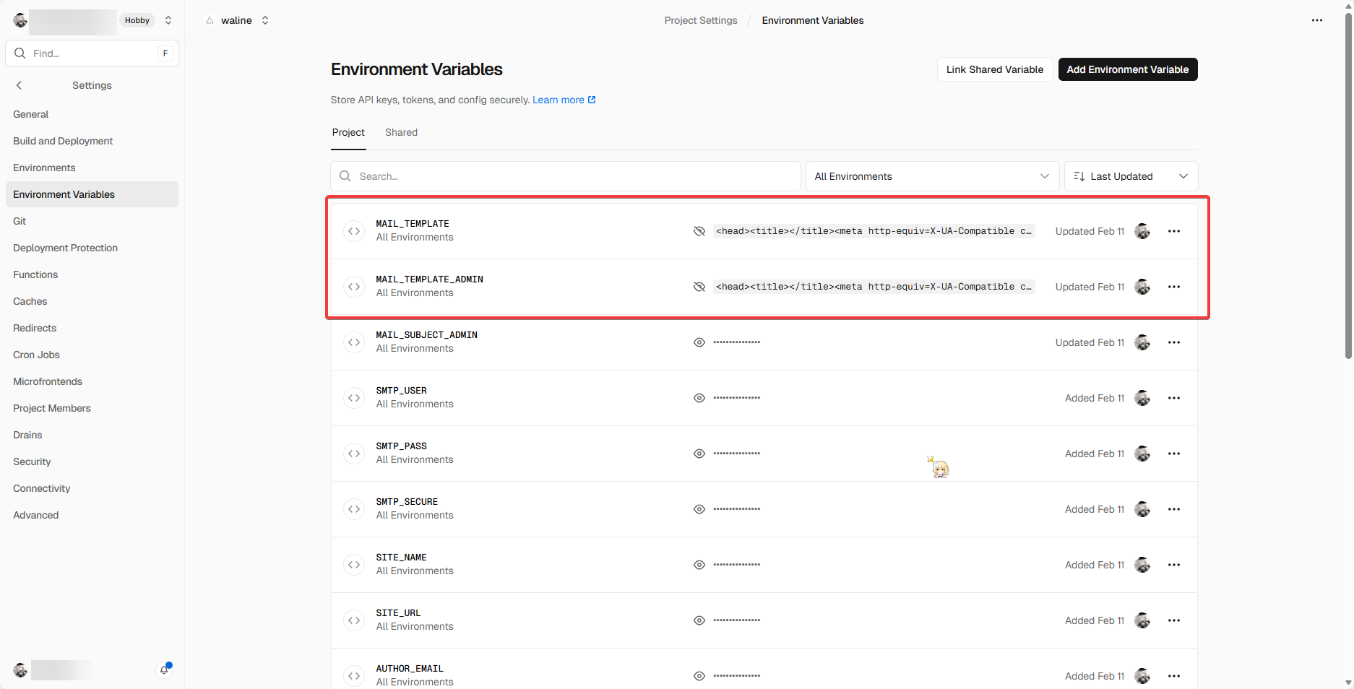
Task: Show the MAIL_SUBJECT_ADMIN hidden value
Action: pos(699,342)
